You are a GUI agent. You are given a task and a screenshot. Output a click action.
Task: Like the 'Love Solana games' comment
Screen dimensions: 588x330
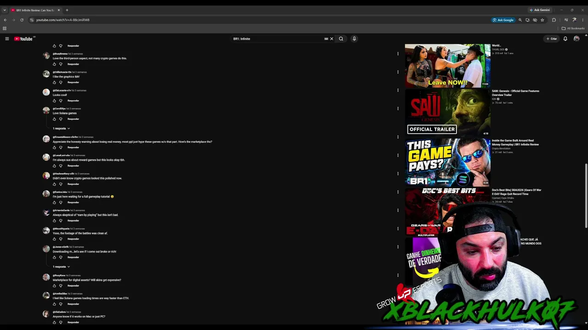tap(54, 119)
